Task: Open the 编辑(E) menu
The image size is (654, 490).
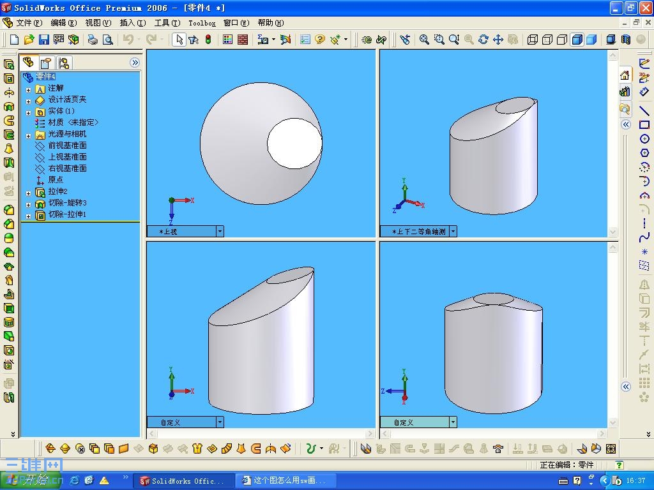Action: (x=64, y=23)
